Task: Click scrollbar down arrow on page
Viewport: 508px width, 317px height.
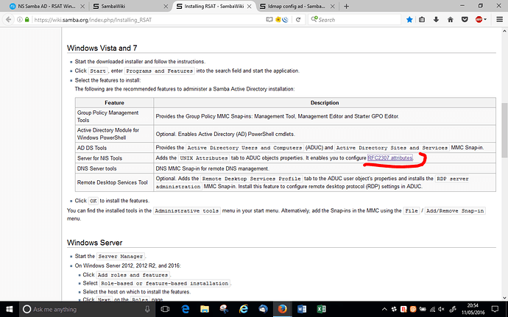Action: (x=504, y=298)
